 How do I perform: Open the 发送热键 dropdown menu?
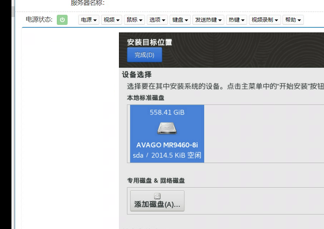(208, 20)
